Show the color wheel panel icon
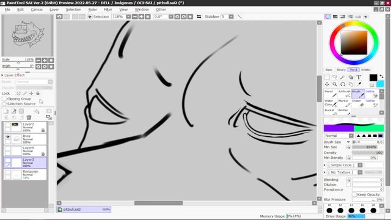The width and height of the screenshot is (391, 220). 327,16
